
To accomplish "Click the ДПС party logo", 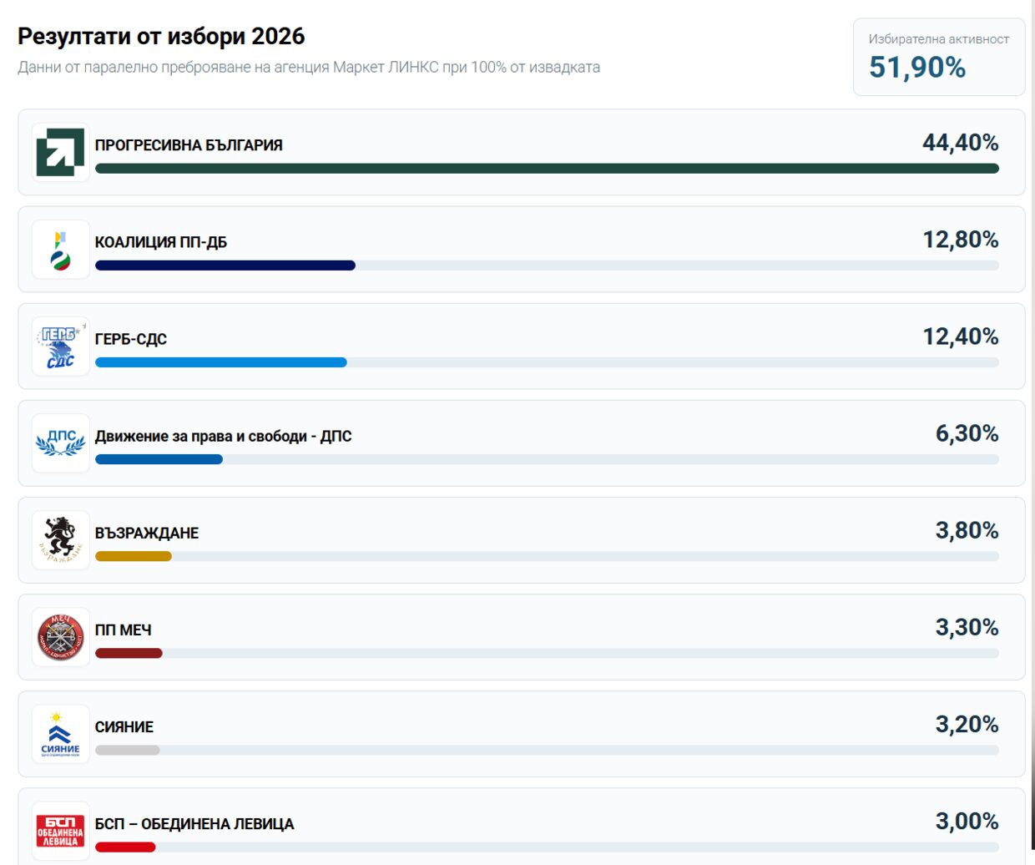I will (x=60, y=443).
